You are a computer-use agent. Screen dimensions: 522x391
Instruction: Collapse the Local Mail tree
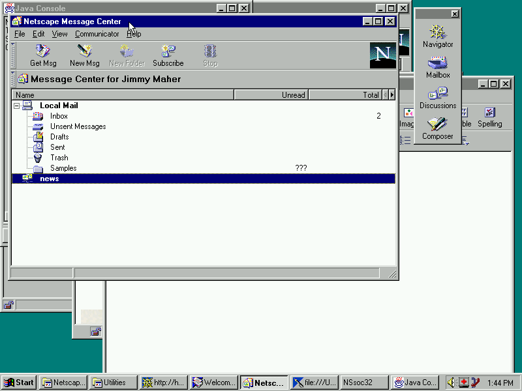point(16,106)
